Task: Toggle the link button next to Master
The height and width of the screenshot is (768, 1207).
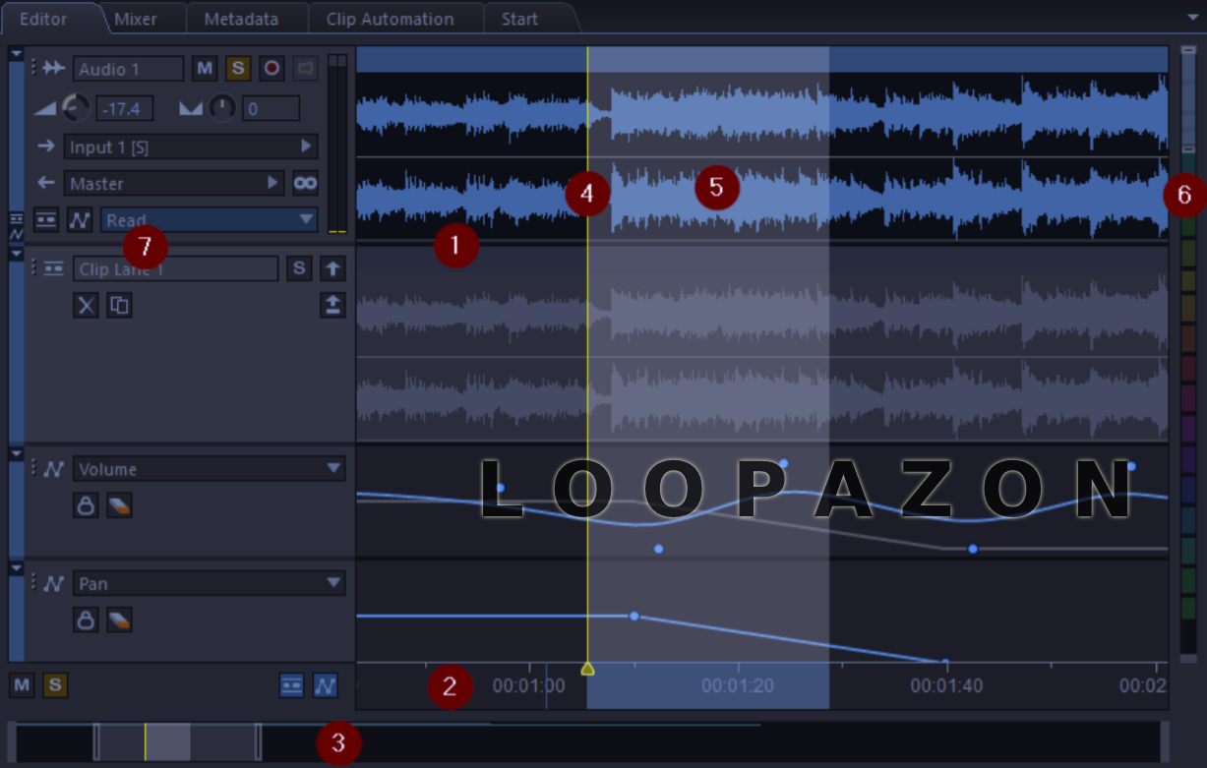Action: pyautogui.click(x=305, y=183)
